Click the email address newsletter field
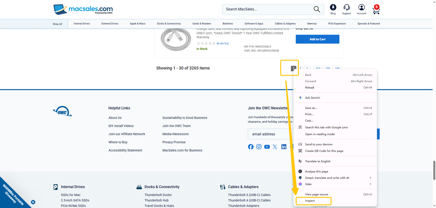The height and width of the screenshot is (208, 436). (271, 134)
